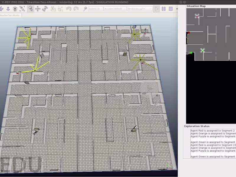Pause the running simulation
236x177 pixels.
[163, 9]
